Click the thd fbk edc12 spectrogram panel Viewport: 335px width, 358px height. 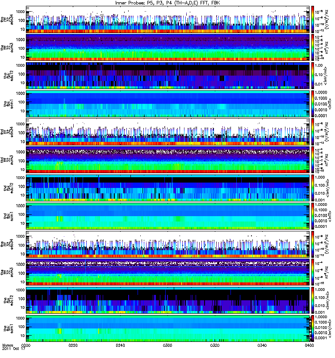[x=168, y=188]
